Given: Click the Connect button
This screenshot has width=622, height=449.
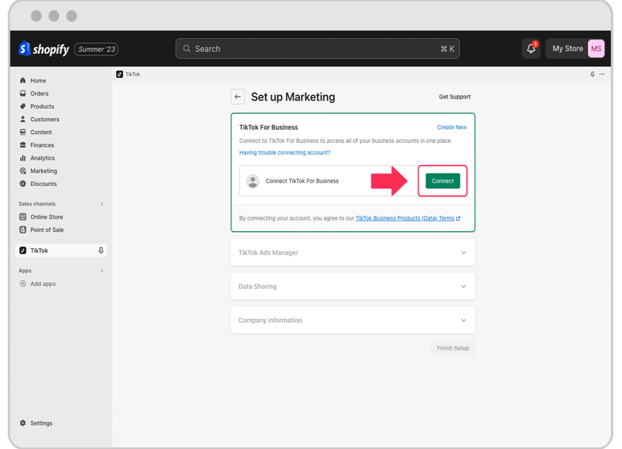Looking at the screenshot, I should point(442,180).
